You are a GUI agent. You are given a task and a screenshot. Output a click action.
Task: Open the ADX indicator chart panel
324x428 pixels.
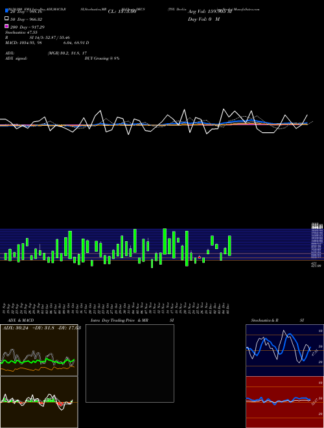point(39,350)
